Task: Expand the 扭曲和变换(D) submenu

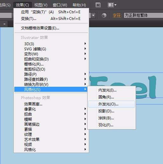Action: click(x=51, y=59)
